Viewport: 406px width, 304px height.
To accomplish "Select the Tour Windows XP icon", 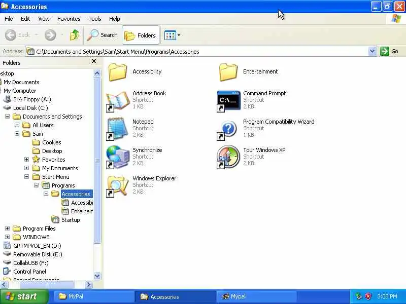I will coord(228,157).
